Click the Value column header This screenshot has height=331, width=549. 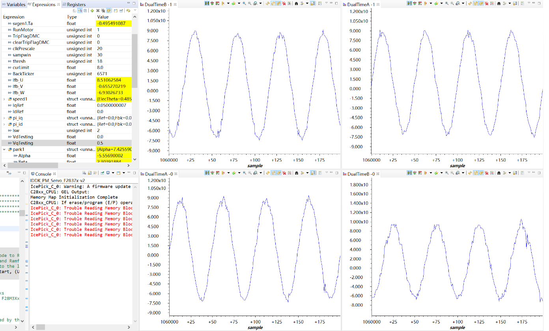pyautogui.click(x=114, y=17)
